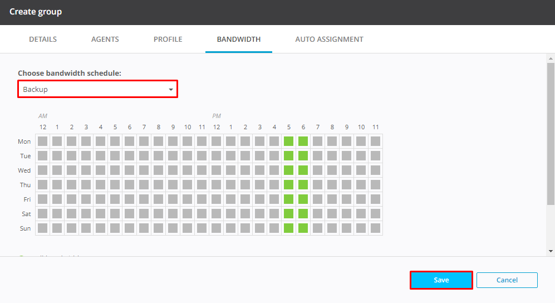The image size is (555, 303).
Task: Click the BANDWIDTH tab
Action: [239, 40]
